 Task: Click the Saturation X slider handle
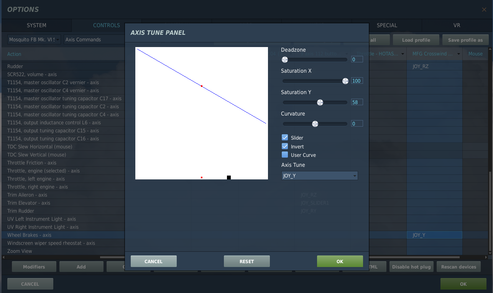coord(345,81)
